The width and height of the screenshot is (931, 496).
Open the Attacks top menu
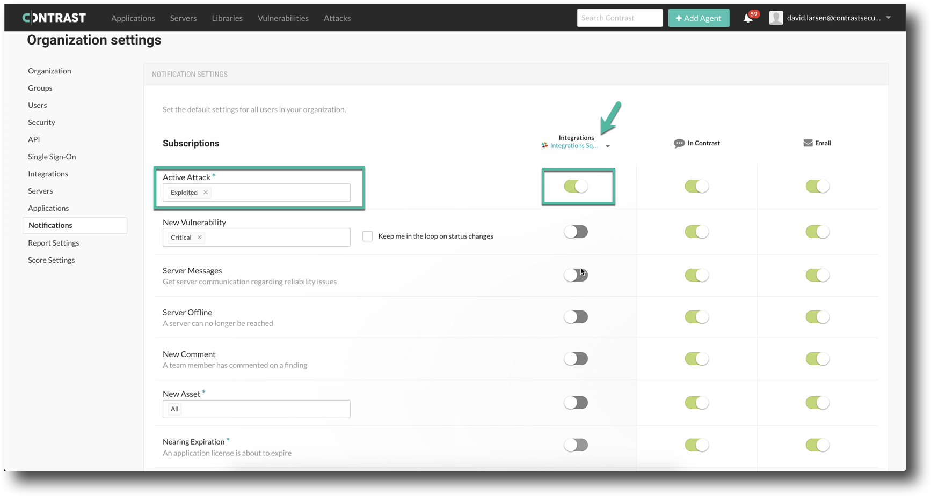tap(337, 18)
